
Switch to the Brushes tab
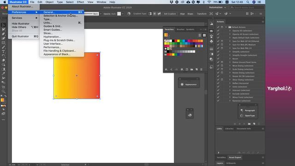[x=180, y=30]
